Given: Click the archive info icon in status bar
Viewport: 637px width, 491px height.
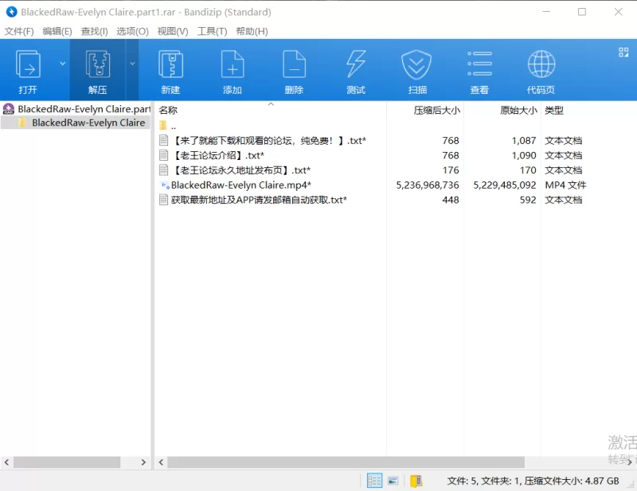Looking at the screenshot, I should [x=416, y=481].
